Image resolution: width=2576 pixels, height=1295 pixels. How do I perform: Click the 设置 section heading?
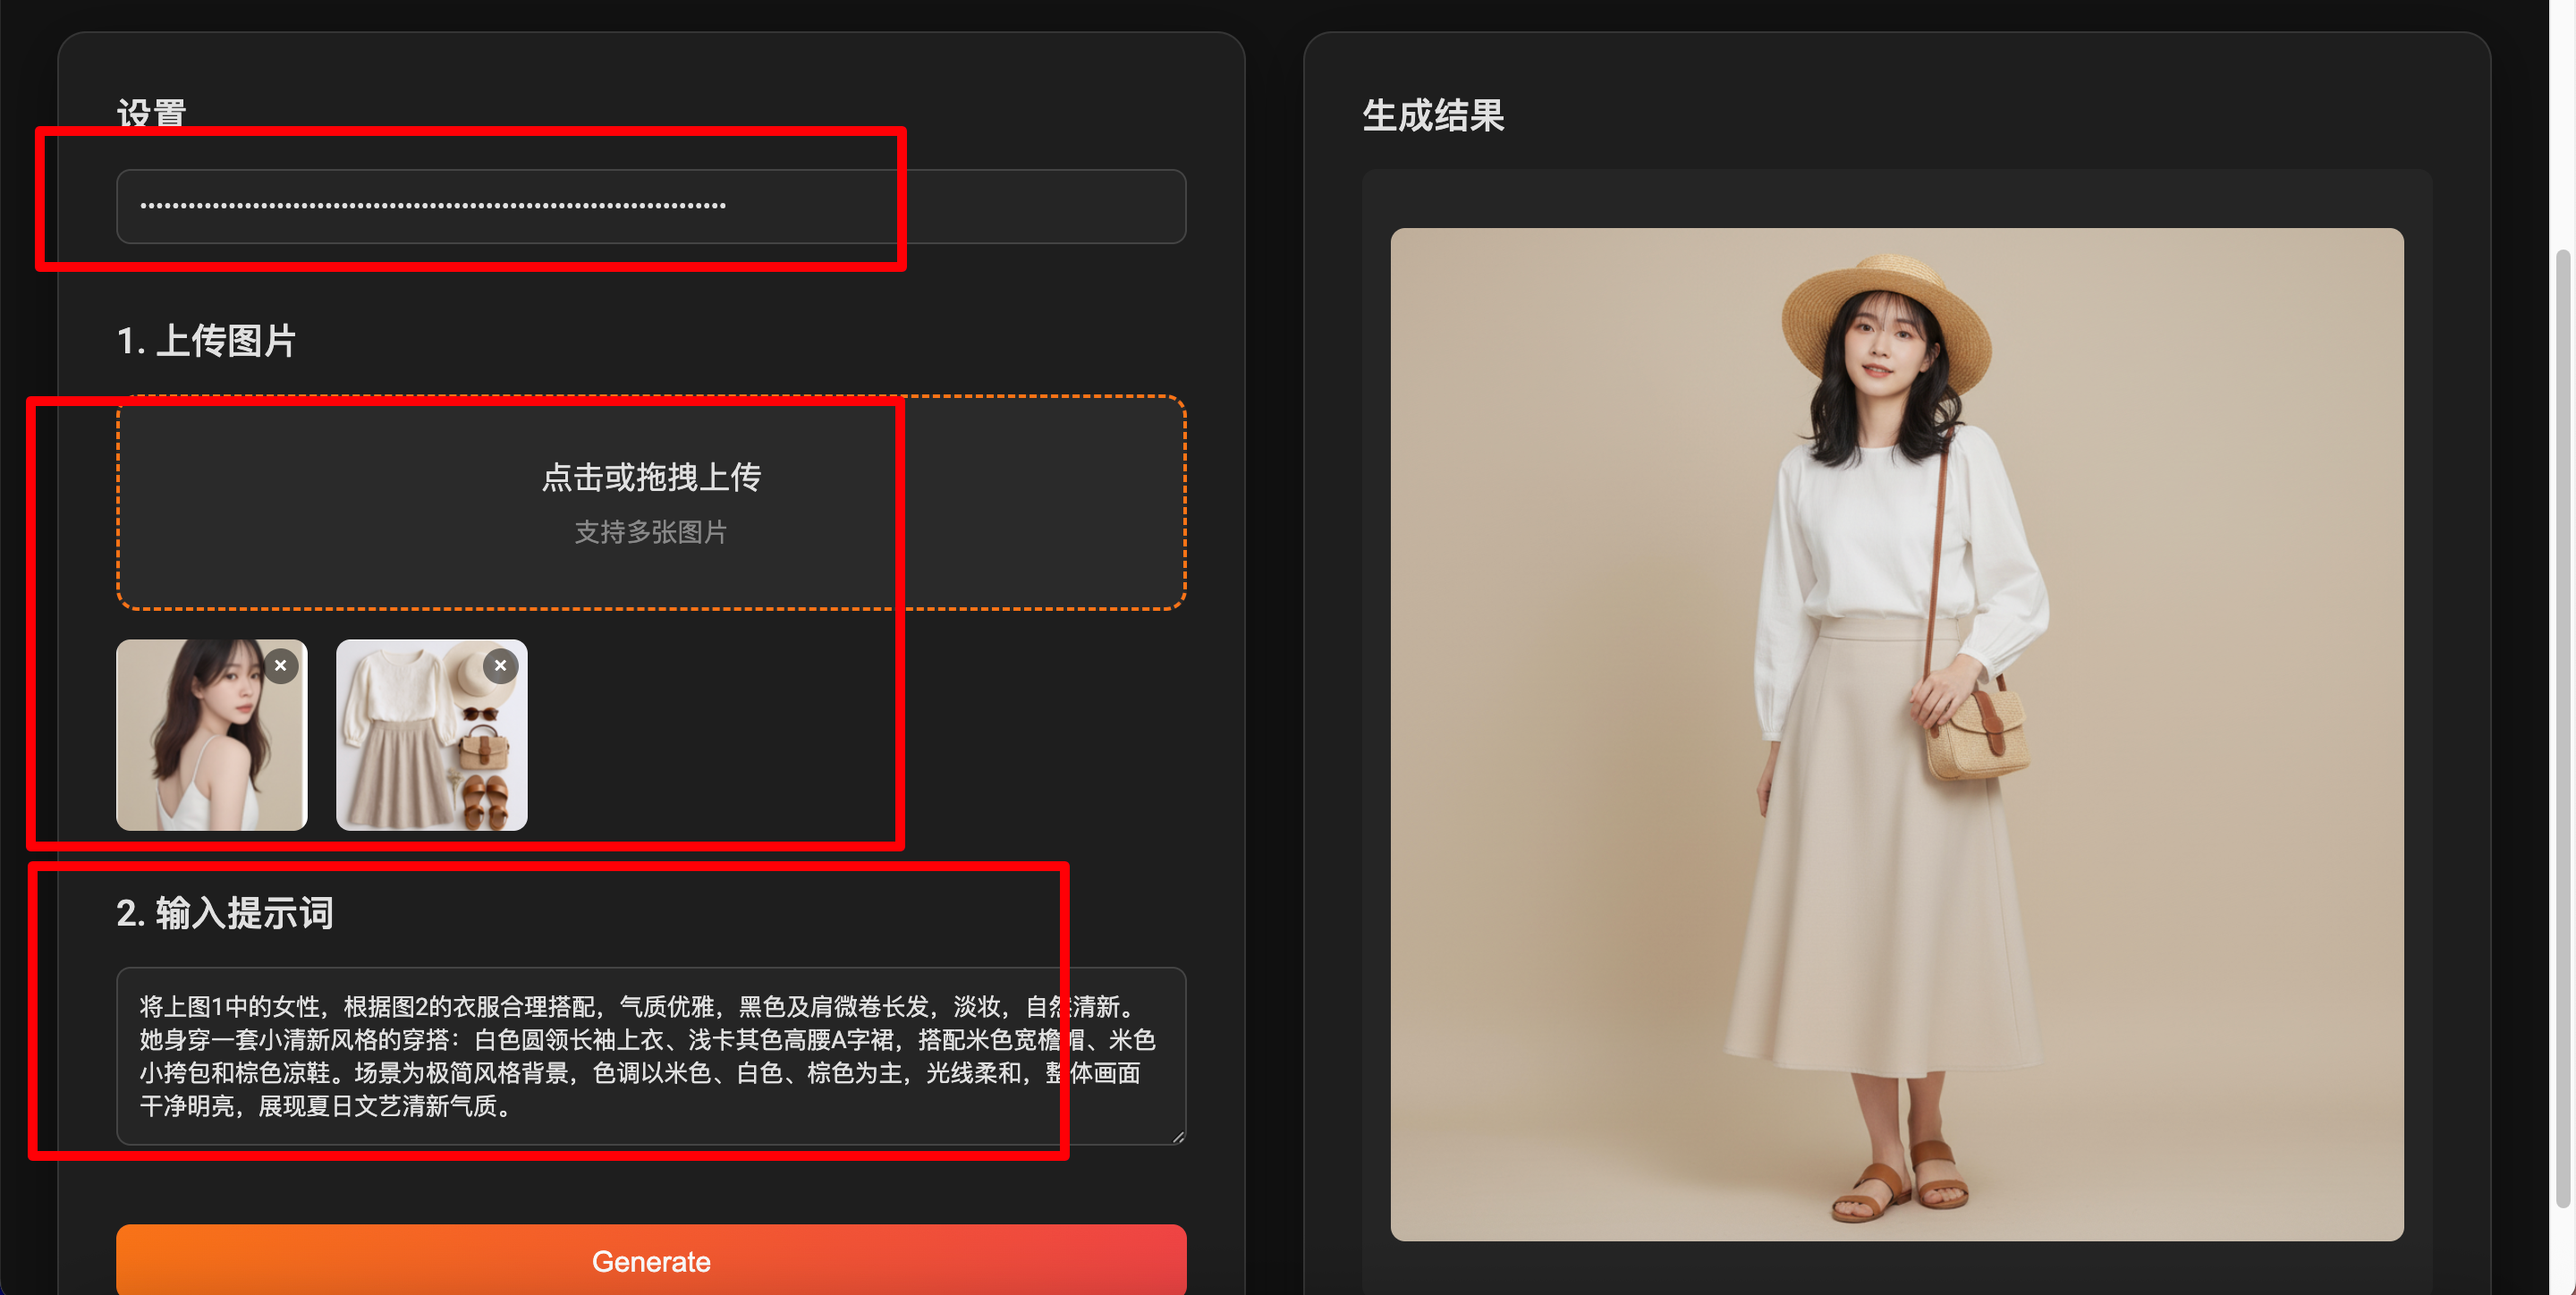[x=152, y=113]
